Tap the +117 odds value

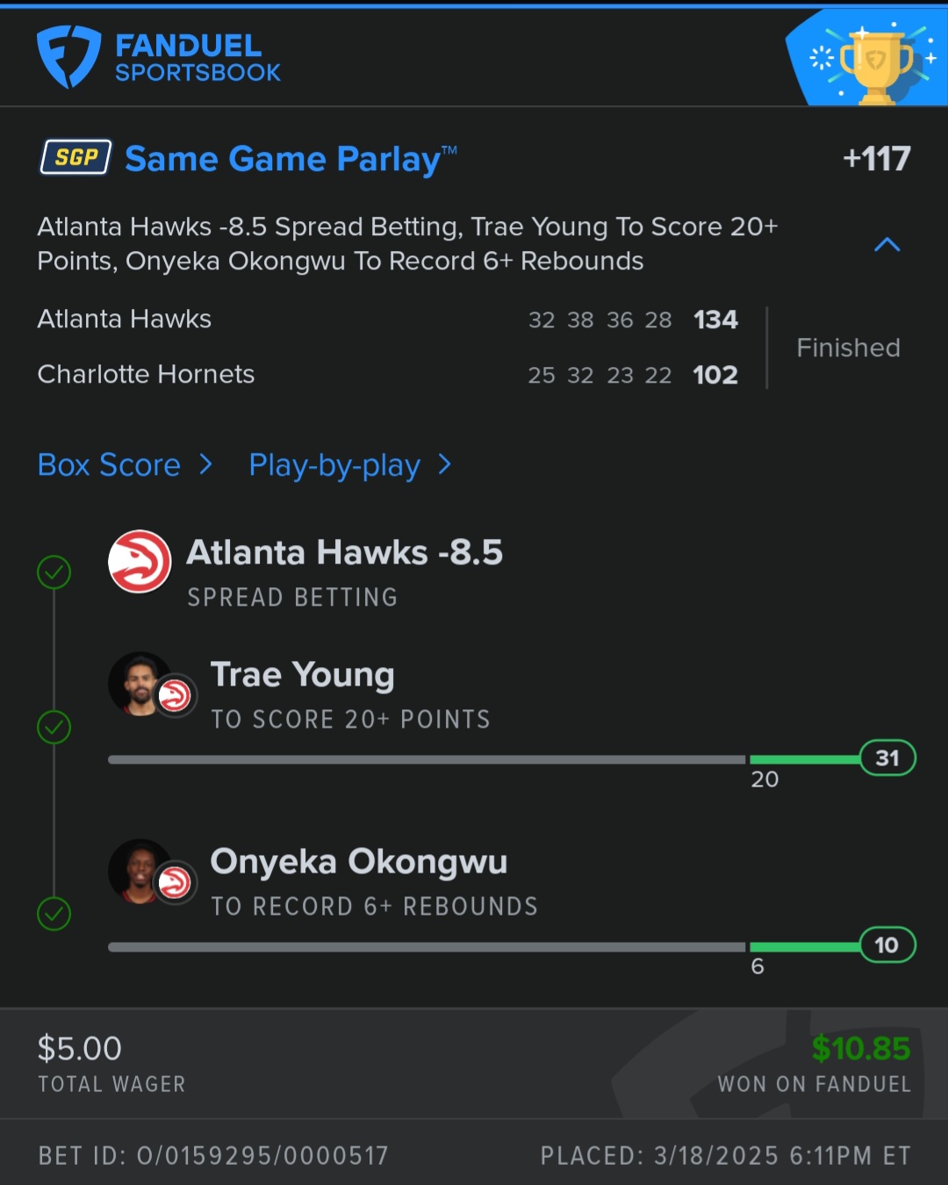click(876, 159)
